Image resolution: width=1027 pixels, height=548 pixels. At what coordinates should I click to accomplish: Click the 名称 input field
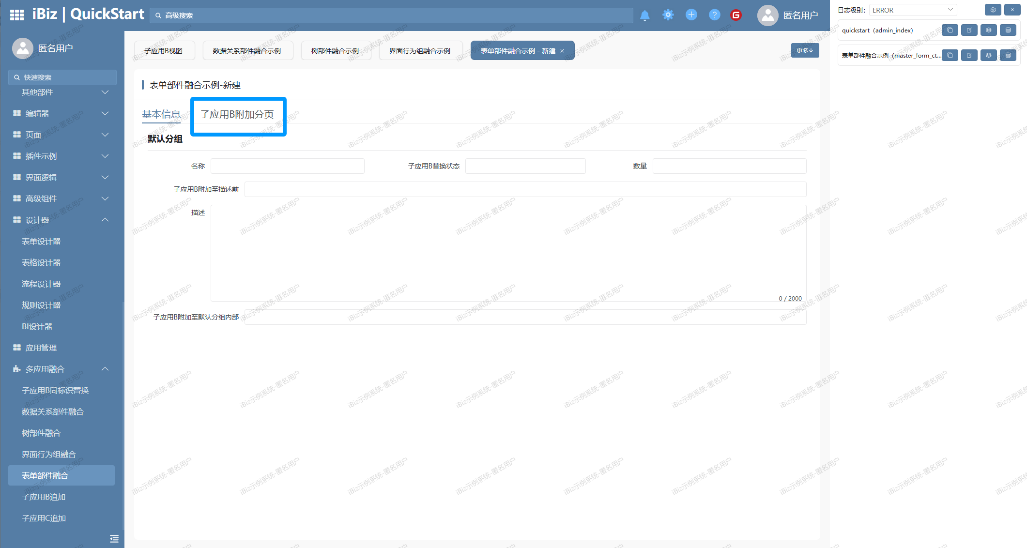tap(287, 166)
